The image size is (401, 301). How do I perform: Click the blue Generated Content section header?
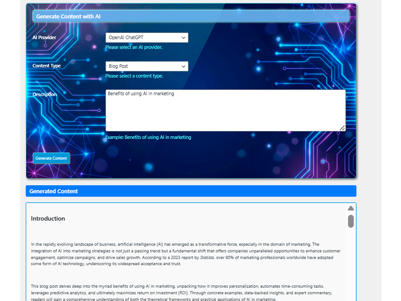(x=53, y=191)
